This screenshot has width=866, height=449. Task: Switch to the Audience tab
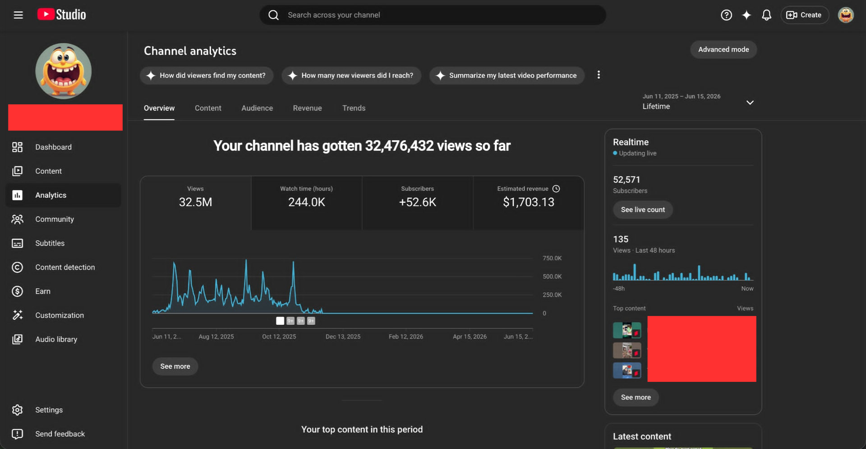pos(257,108)
